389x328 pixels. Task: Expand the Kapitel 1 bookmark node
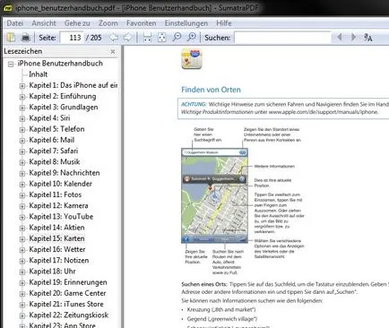[x=22, y=86]
